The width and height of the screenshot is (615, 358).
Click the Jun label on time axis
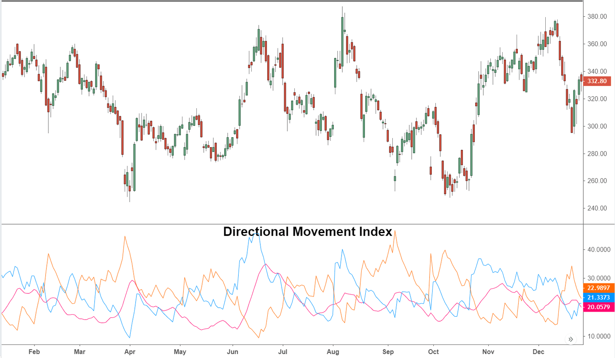232,352
